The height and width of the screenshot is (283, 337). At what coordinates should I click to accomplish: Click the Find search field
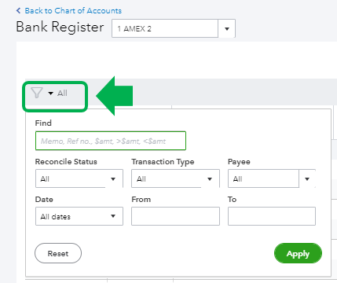111,141
